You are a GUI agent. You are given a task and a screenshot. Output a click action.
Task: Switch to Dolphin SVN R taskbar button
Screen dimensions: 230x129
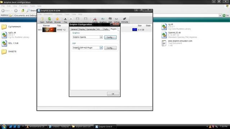tap(105, 126)
